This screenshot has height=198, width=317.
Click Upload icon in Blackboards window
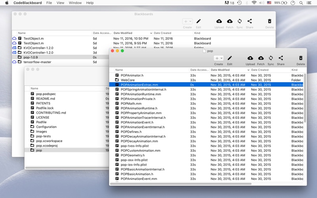[x=219, y=21]
